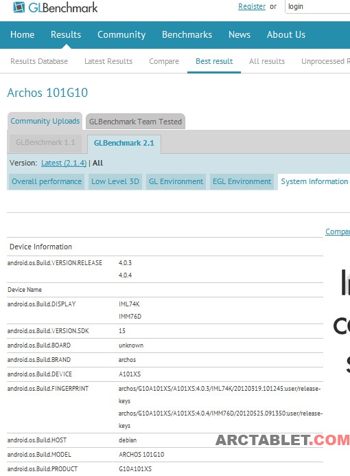Select the Best result subtab

214,61
